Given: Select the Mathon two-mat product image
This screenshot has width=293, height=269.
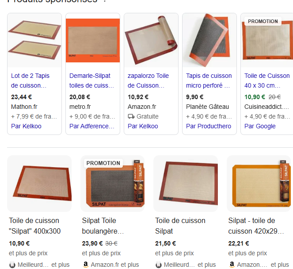Looking at the screenshot, I should pos(34,40).
